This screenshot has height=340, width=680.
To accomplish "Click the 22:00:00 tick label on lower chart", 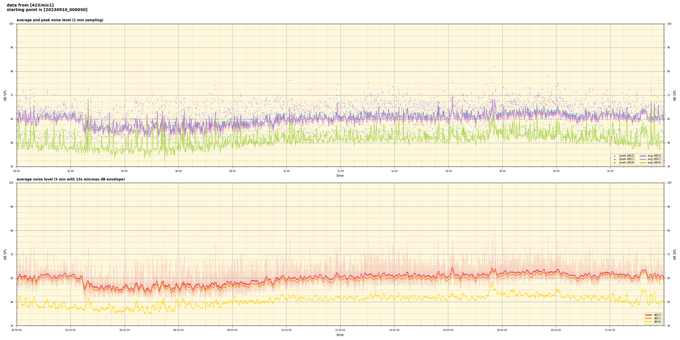I will point(610,330).
